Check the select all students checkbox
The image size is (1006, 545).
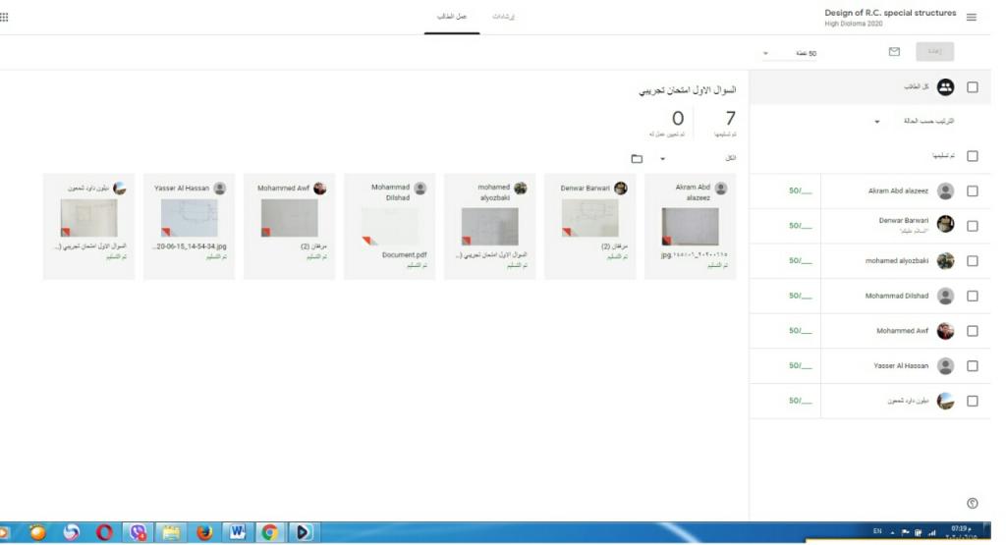point(972,87)
